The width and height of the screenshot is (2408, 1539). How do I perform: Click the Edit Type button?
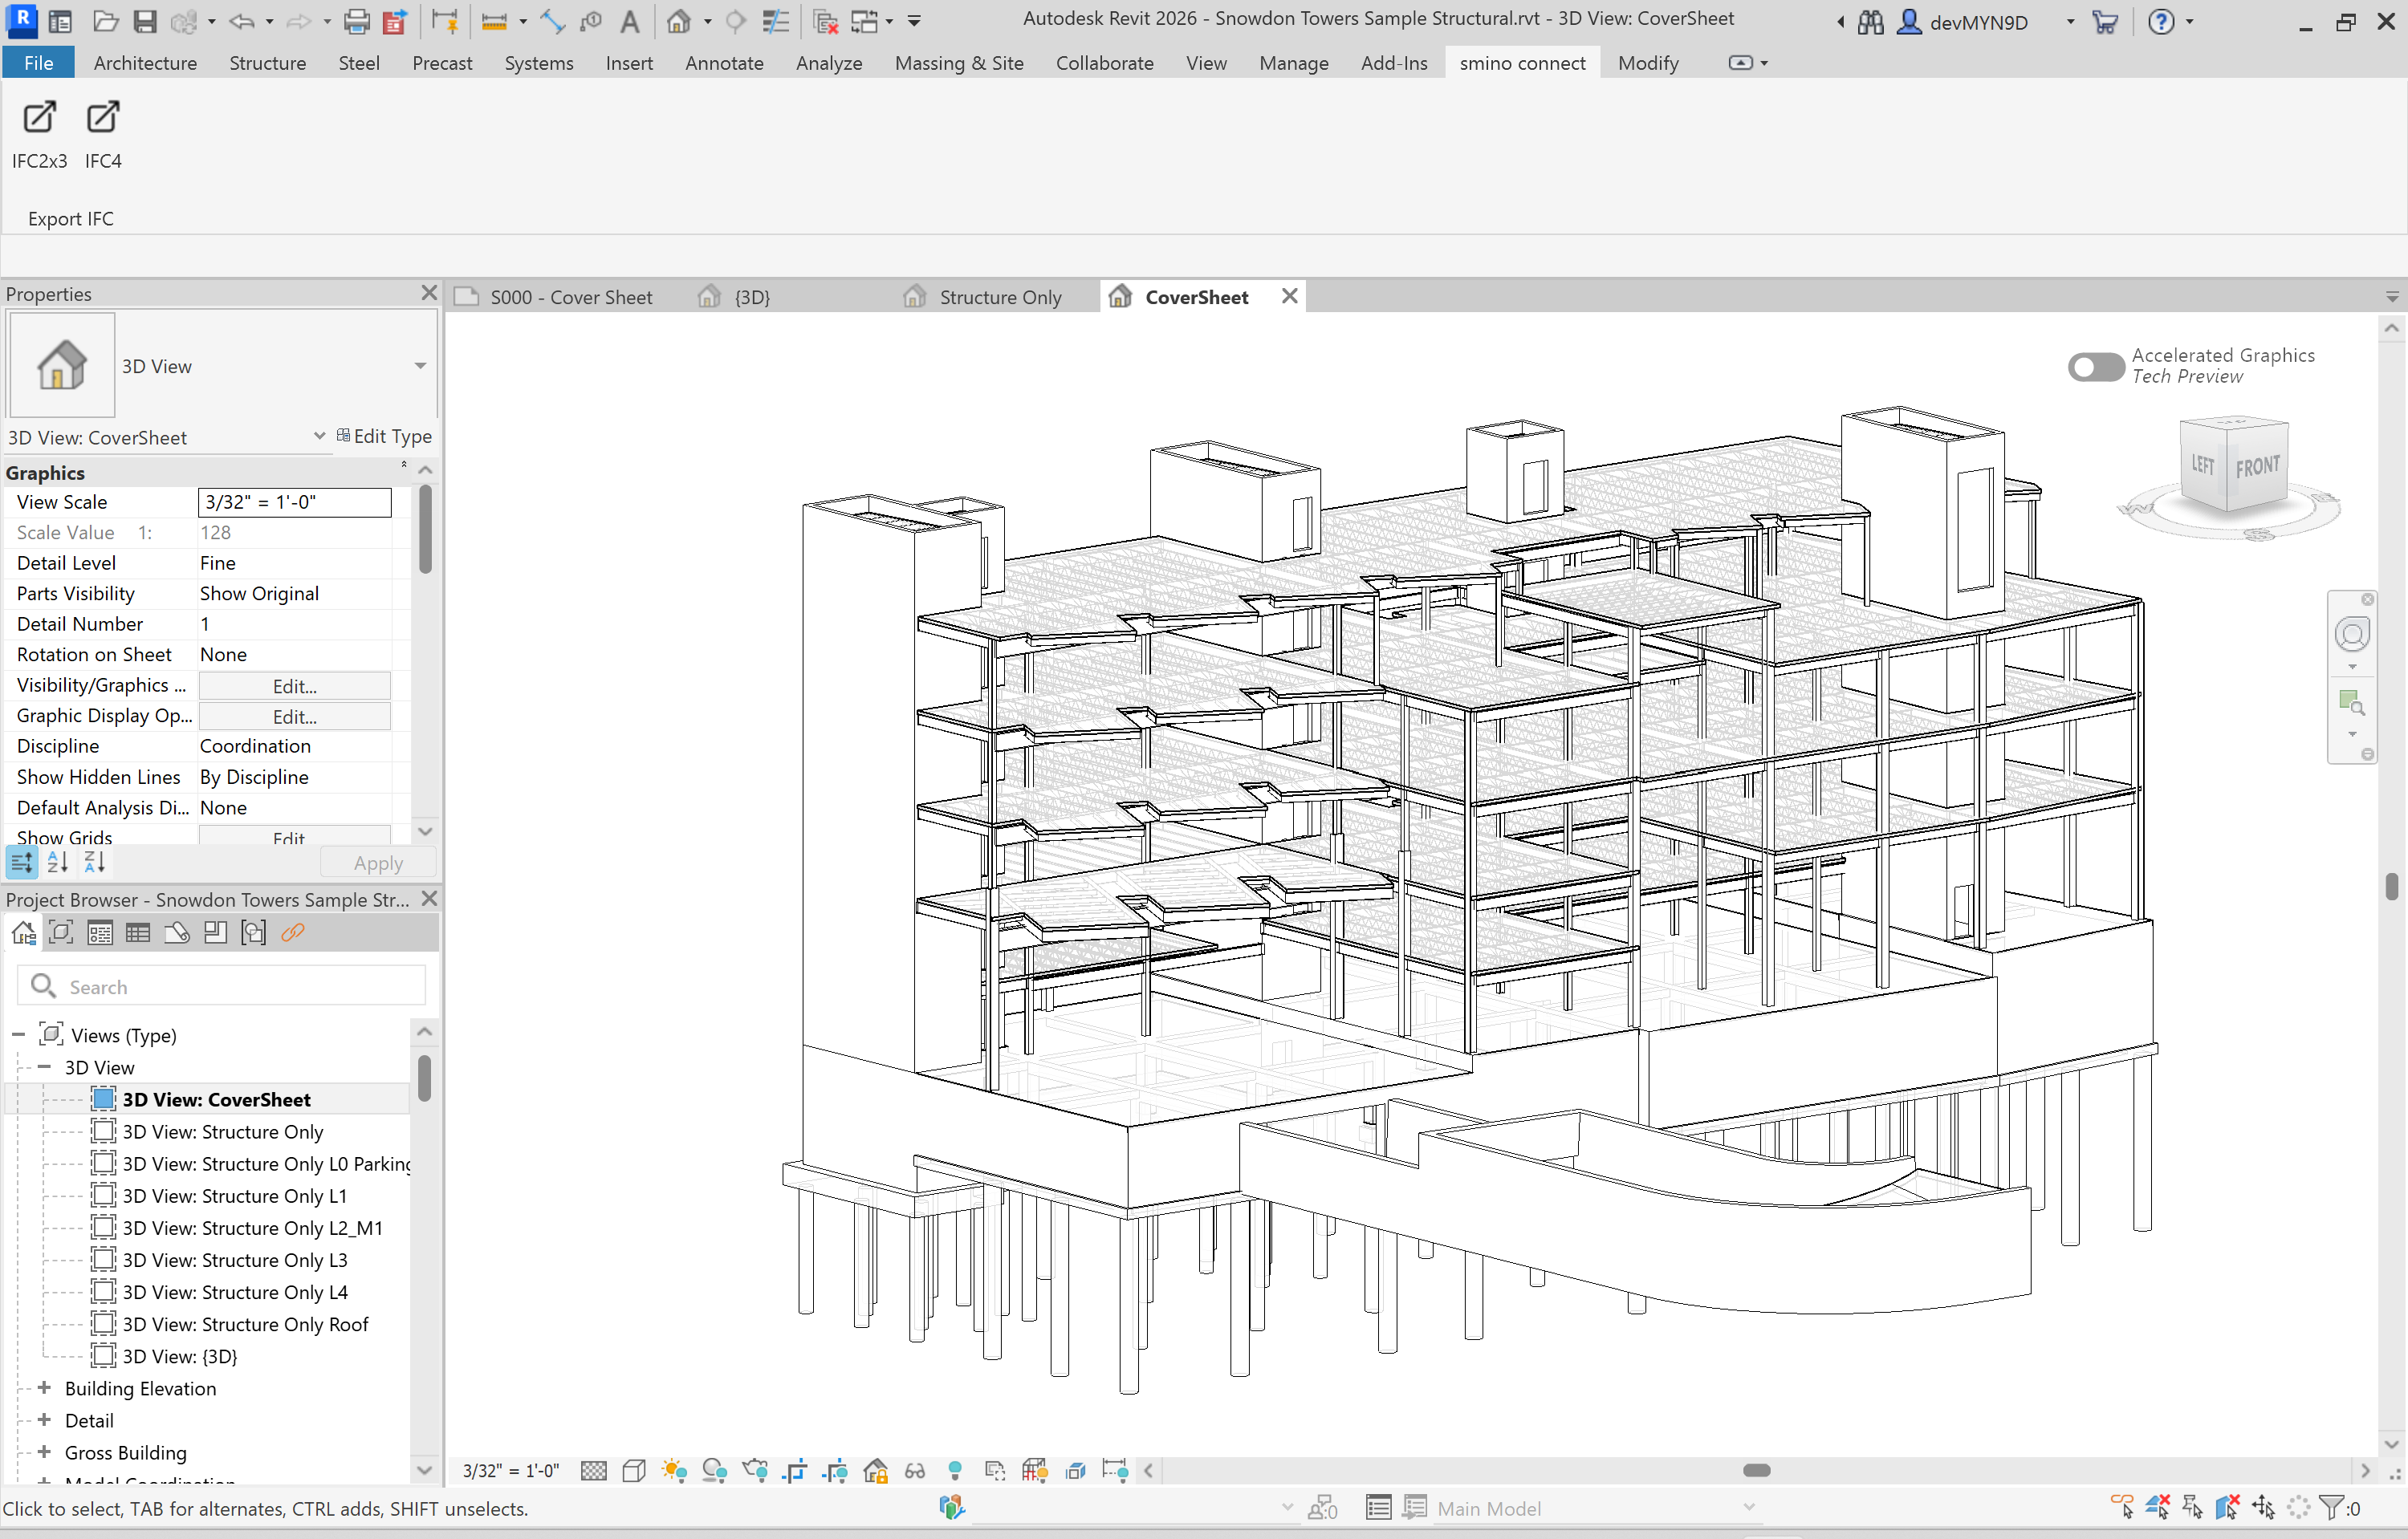tap(384, 437)
